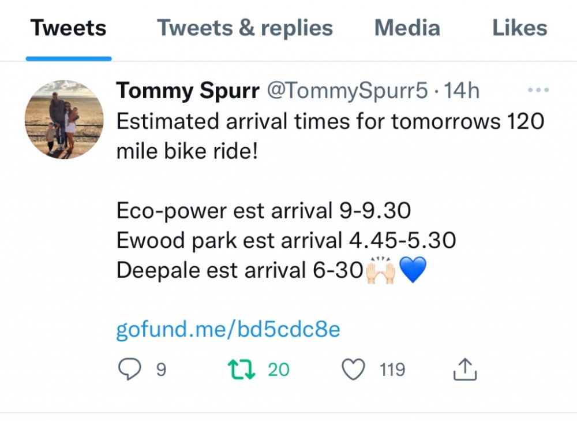
Task: Click the 14h timestamp of the tweet
Action: click(x=462, y=91)
